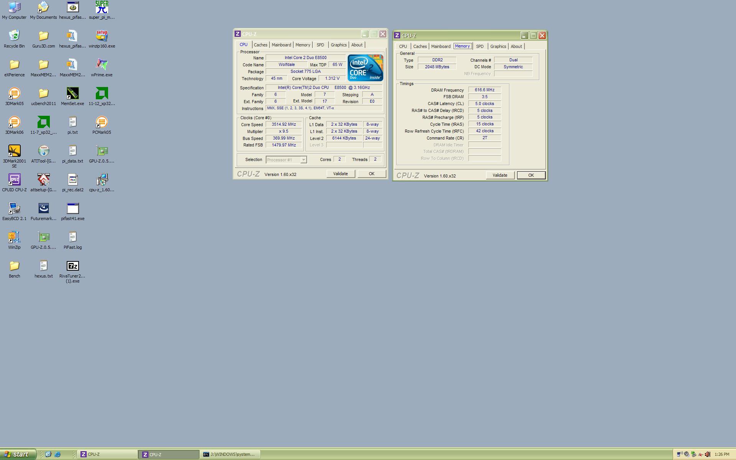Switch to the J:\WINDOWS\system... taskbar button
The image size is (736, 460).
pyautogui.click(x=230, y=454)
